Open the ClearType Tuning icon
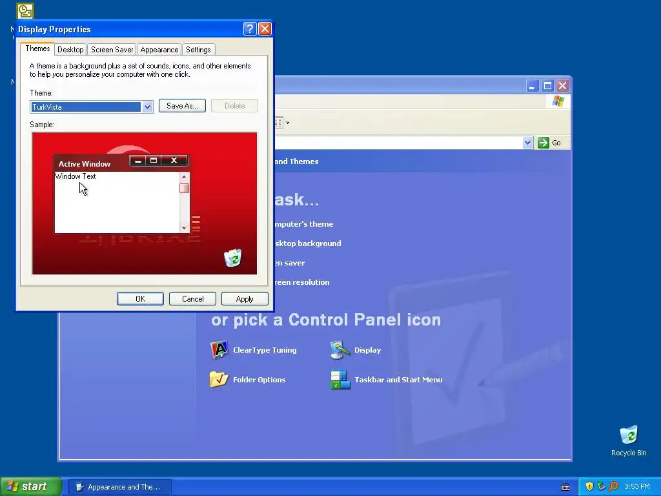This screenshot has height=496, width=661. 219,350
